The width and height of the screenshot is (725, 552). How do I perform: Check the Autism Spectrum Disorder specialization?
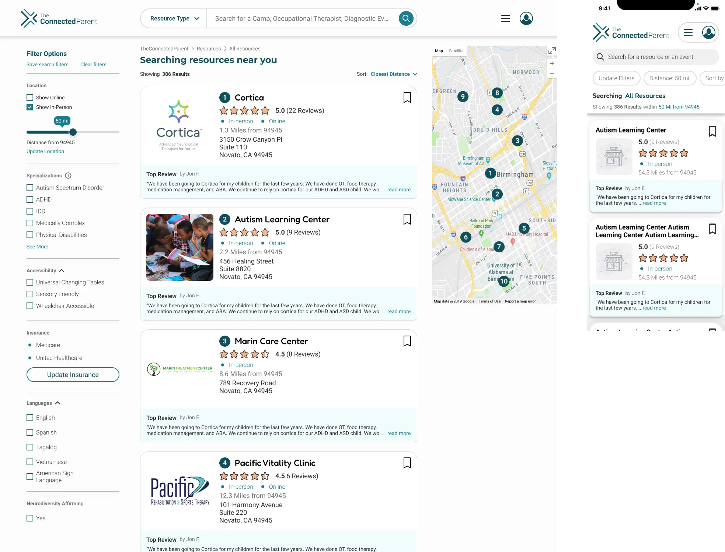click(x=30, y=188)
